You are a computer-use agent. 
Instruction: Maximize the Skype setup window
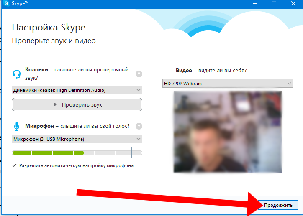[275, 4]
